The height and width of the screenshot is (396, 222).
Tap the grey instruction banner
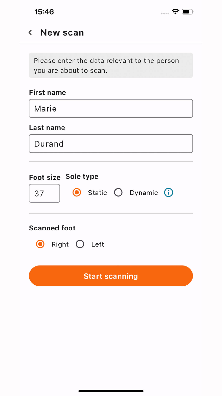click(x=111, y=65)
